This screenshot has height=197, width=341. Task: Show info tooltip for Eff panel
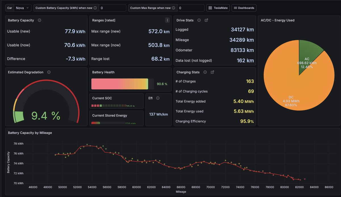158,98
